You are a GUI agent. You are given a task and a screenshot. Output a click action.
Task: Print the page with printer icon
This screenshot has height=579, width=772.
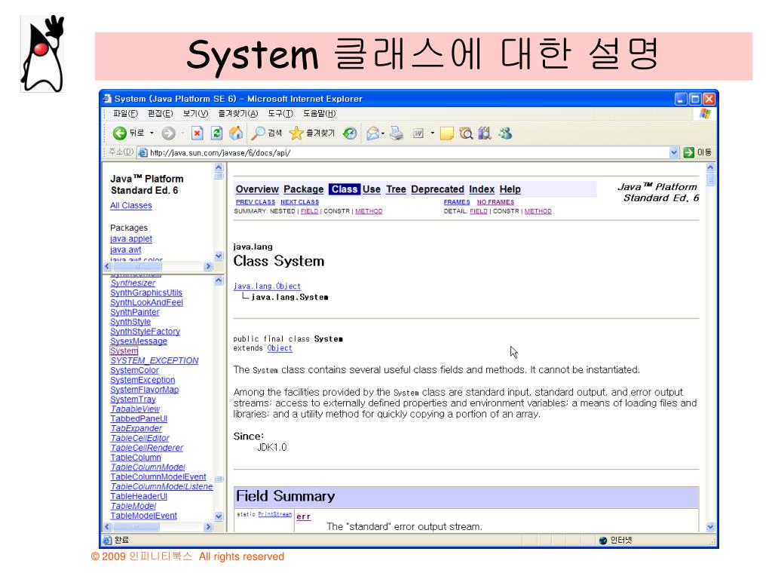pyautogui.click(x=397, y=133)
